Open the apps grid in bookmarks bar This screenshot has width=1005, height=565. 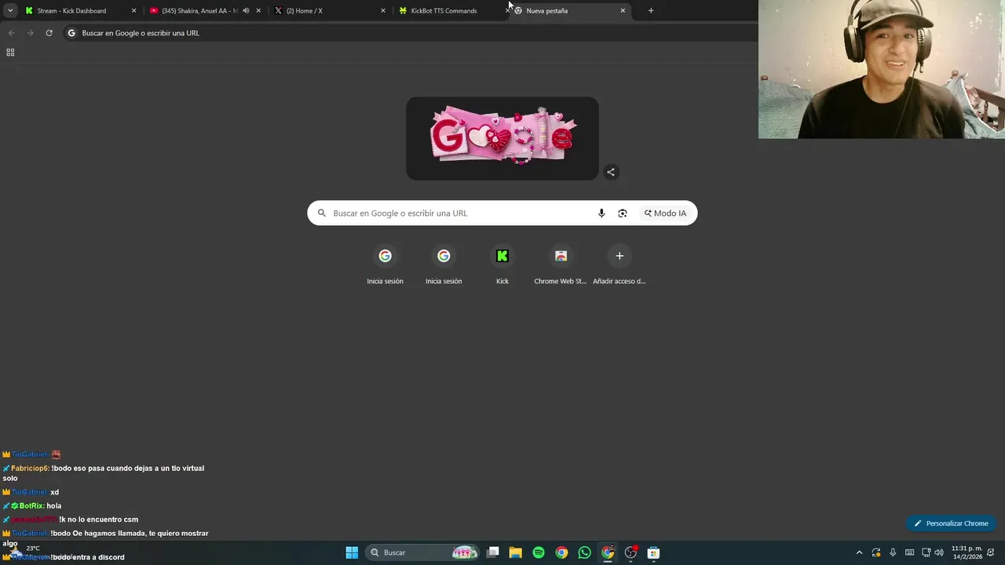(x=10, y=53)
